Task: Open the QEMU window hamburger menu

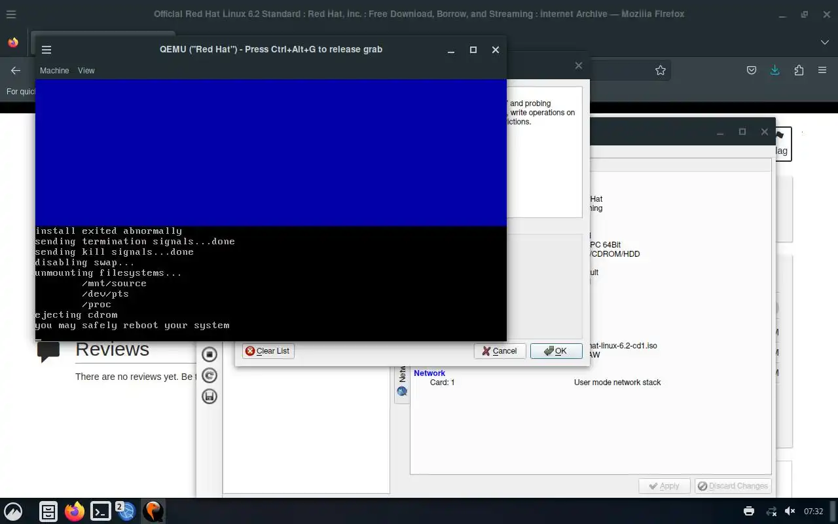Action: click(x=46, y=50)
